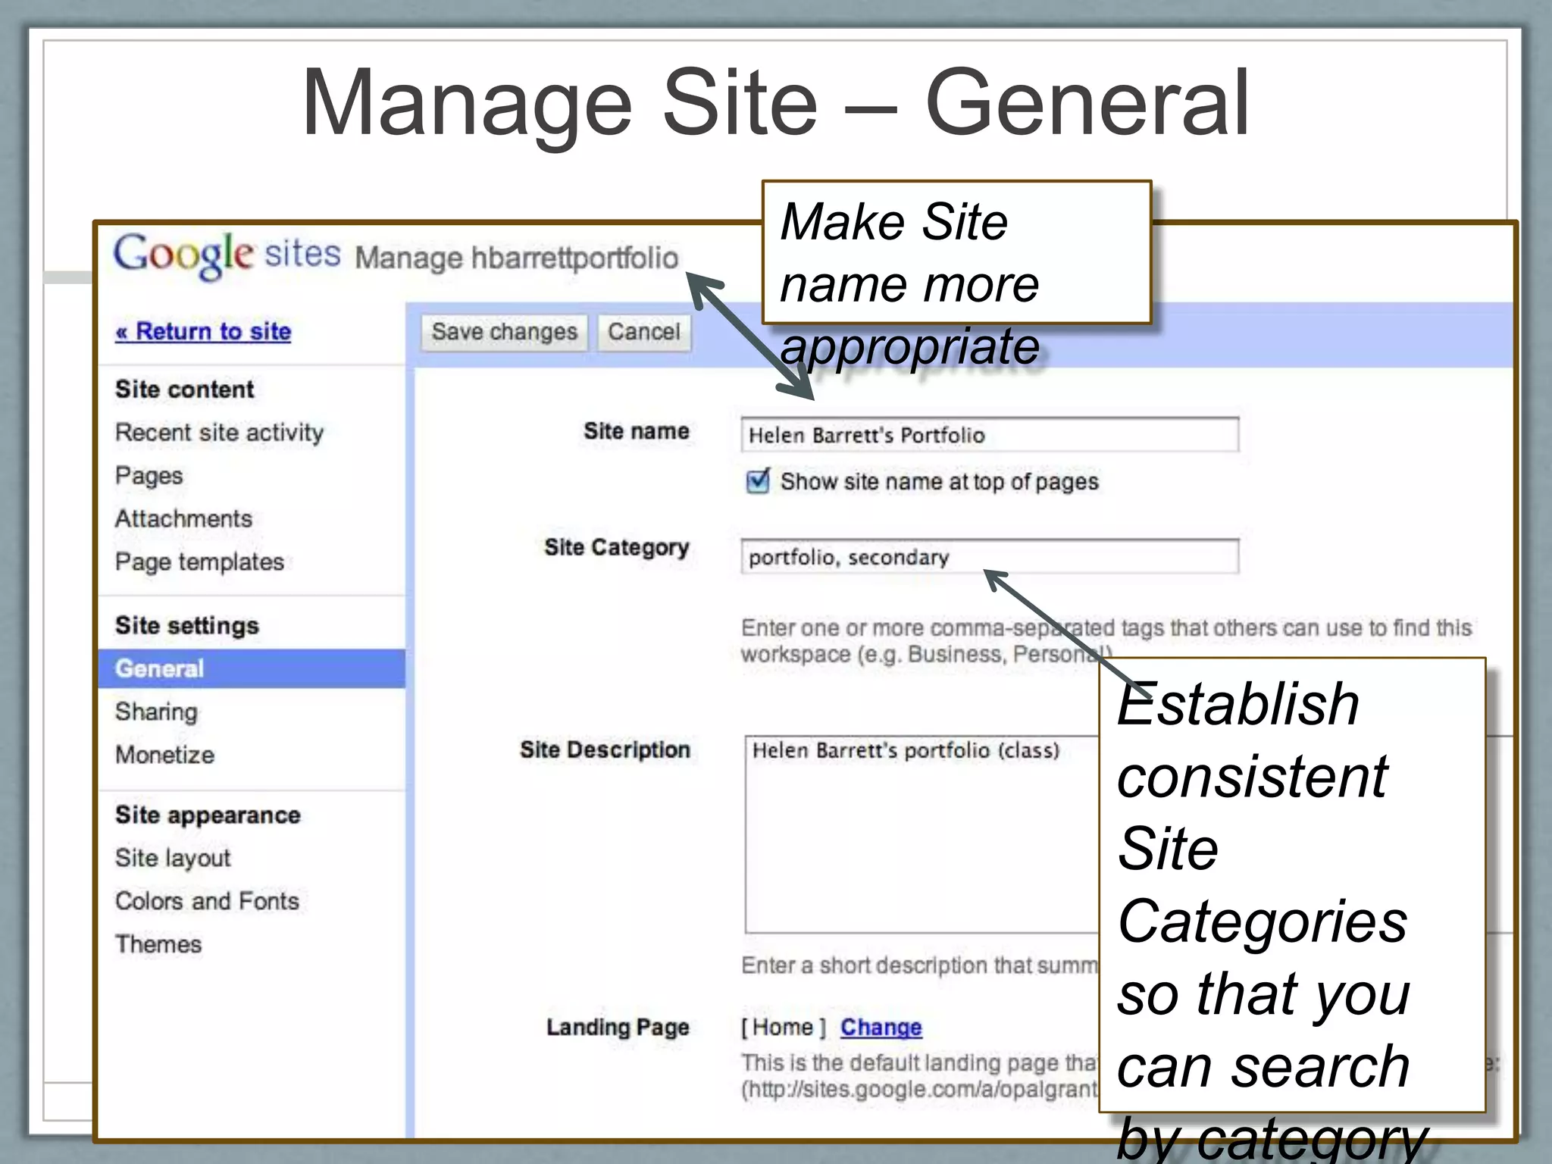Click the [ Home ] landing page text
Image resolution: width=1552 pixels, height=1164 pixels.
[783, 1028]
